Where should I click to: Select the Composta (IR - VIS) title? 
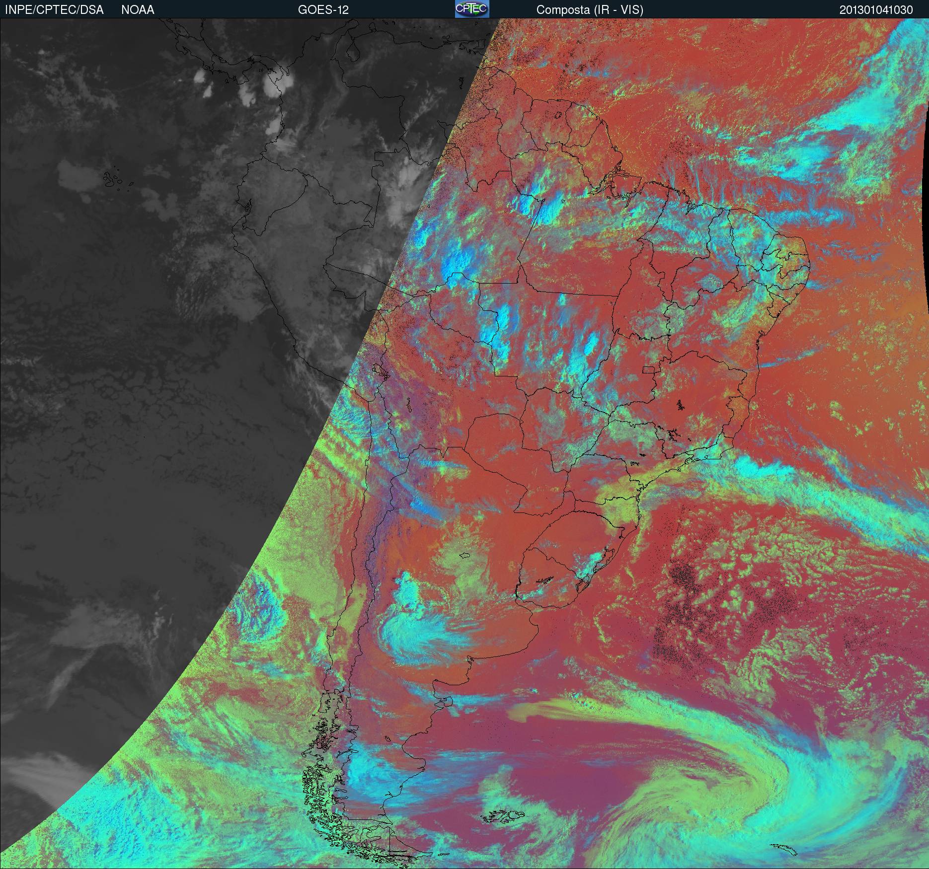(590, 10)
